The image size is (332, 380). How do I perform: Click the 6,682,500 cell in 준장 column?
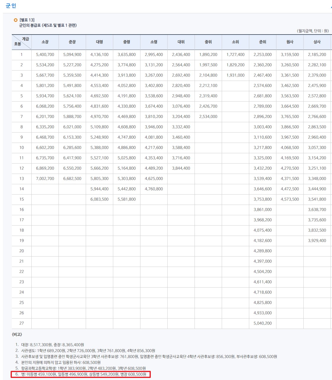coord(72,179)
